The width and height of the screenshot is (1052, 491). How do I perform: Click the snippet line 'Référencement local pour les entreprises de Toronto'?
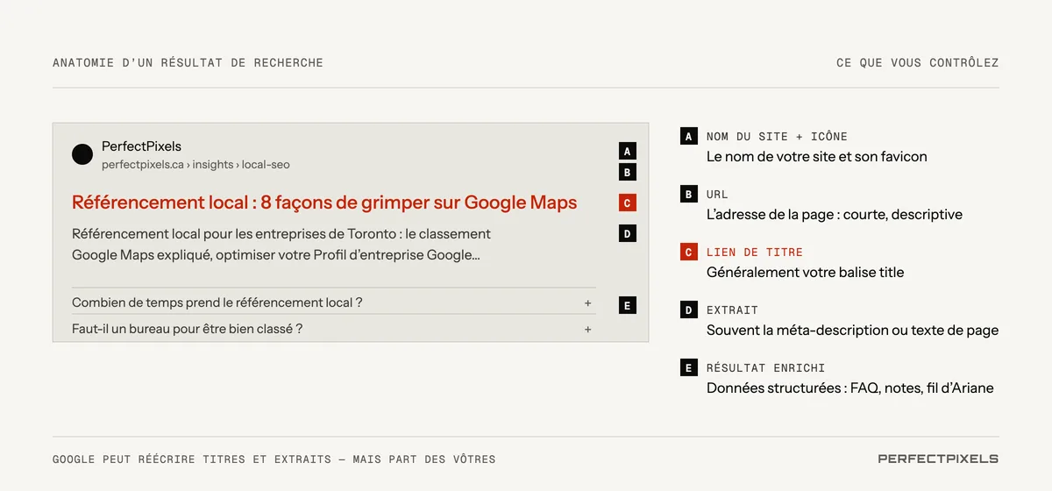tap(281, 234)
